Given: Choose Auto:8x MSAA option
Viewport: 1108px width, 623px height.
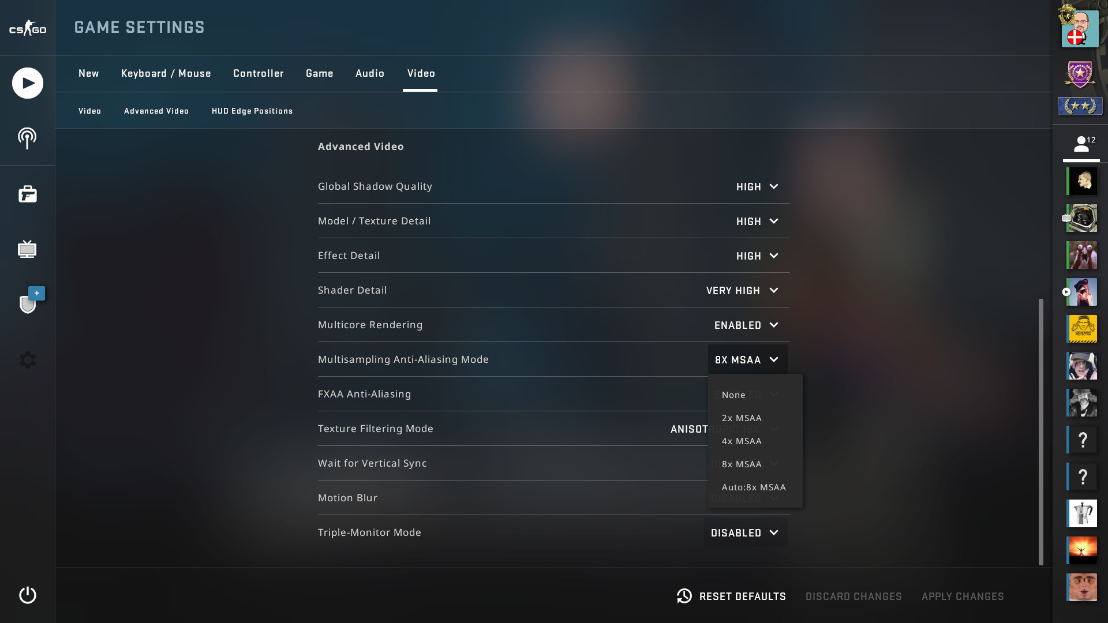Looking at the screenshot, I should [x=755, y=487].
